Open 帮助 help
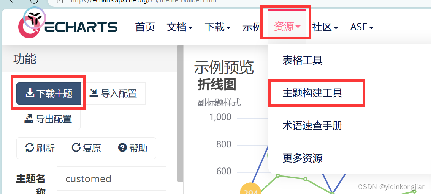Viewport: 431px width, 194px height. [133, 148]
